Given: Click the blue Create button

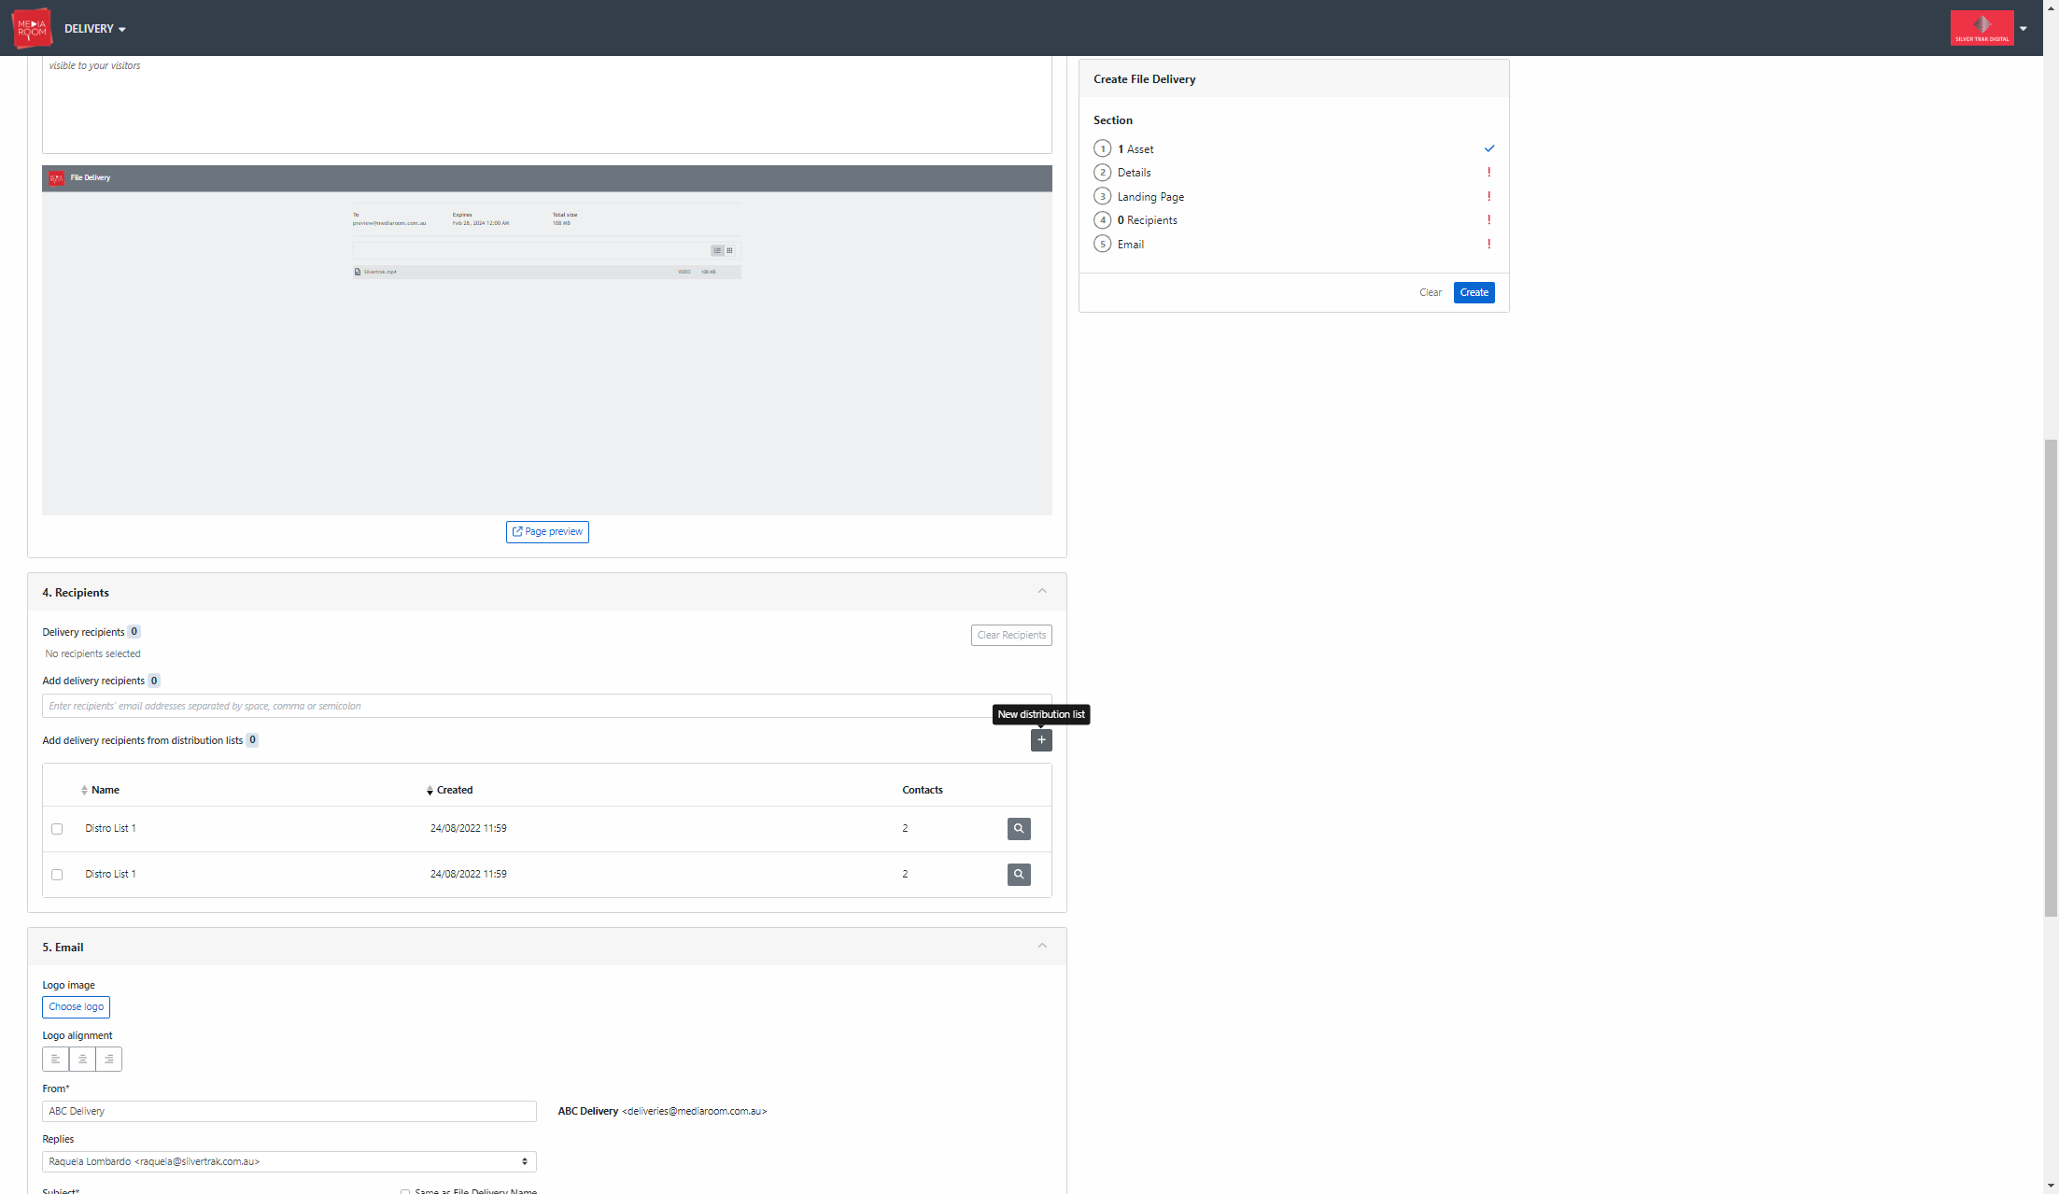Looking at the screenshot, I should pos(1474,293).
